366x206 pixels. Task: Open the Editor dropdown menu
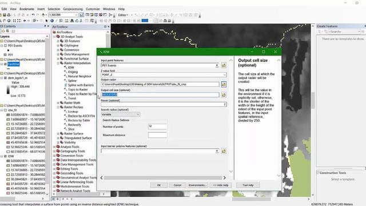pyautogui.click(x=123, y=15)
